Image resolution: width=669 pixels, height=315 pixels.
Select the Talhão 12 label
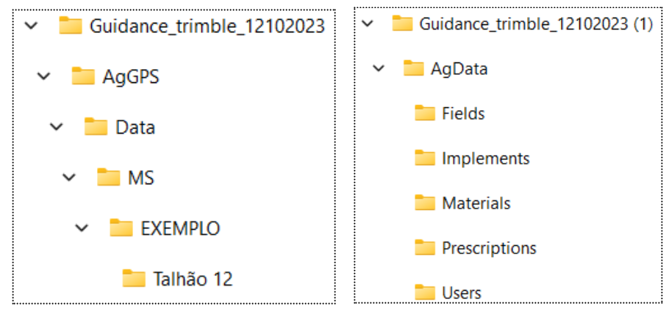[x=193, y=278]
